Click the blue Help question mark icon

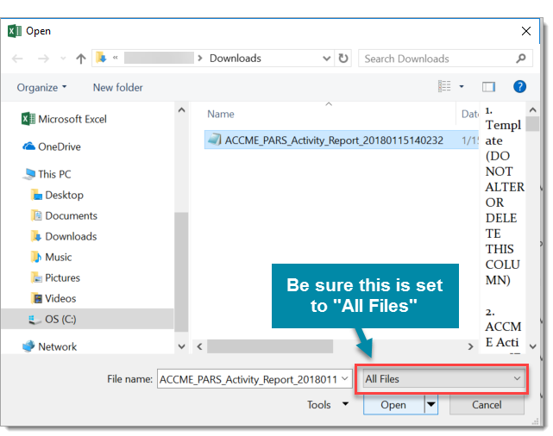pos(519,87)
